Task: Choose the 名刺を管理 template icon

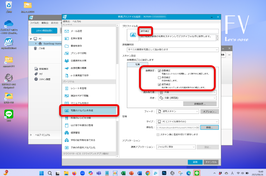Action: click(x=67, y=38)
